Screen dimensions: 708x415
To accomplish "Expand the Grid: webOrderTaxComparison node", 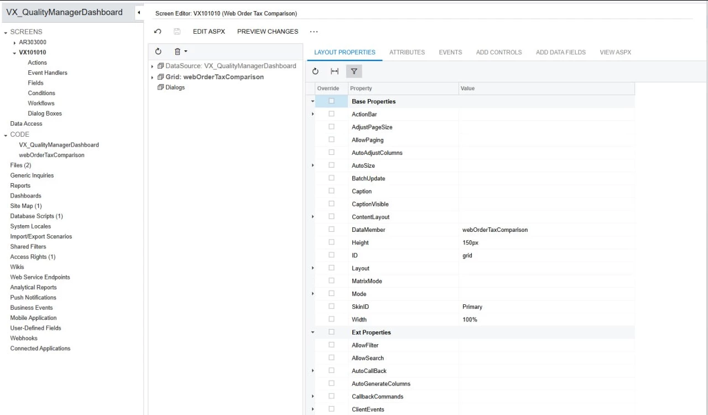I will [152, 77].
